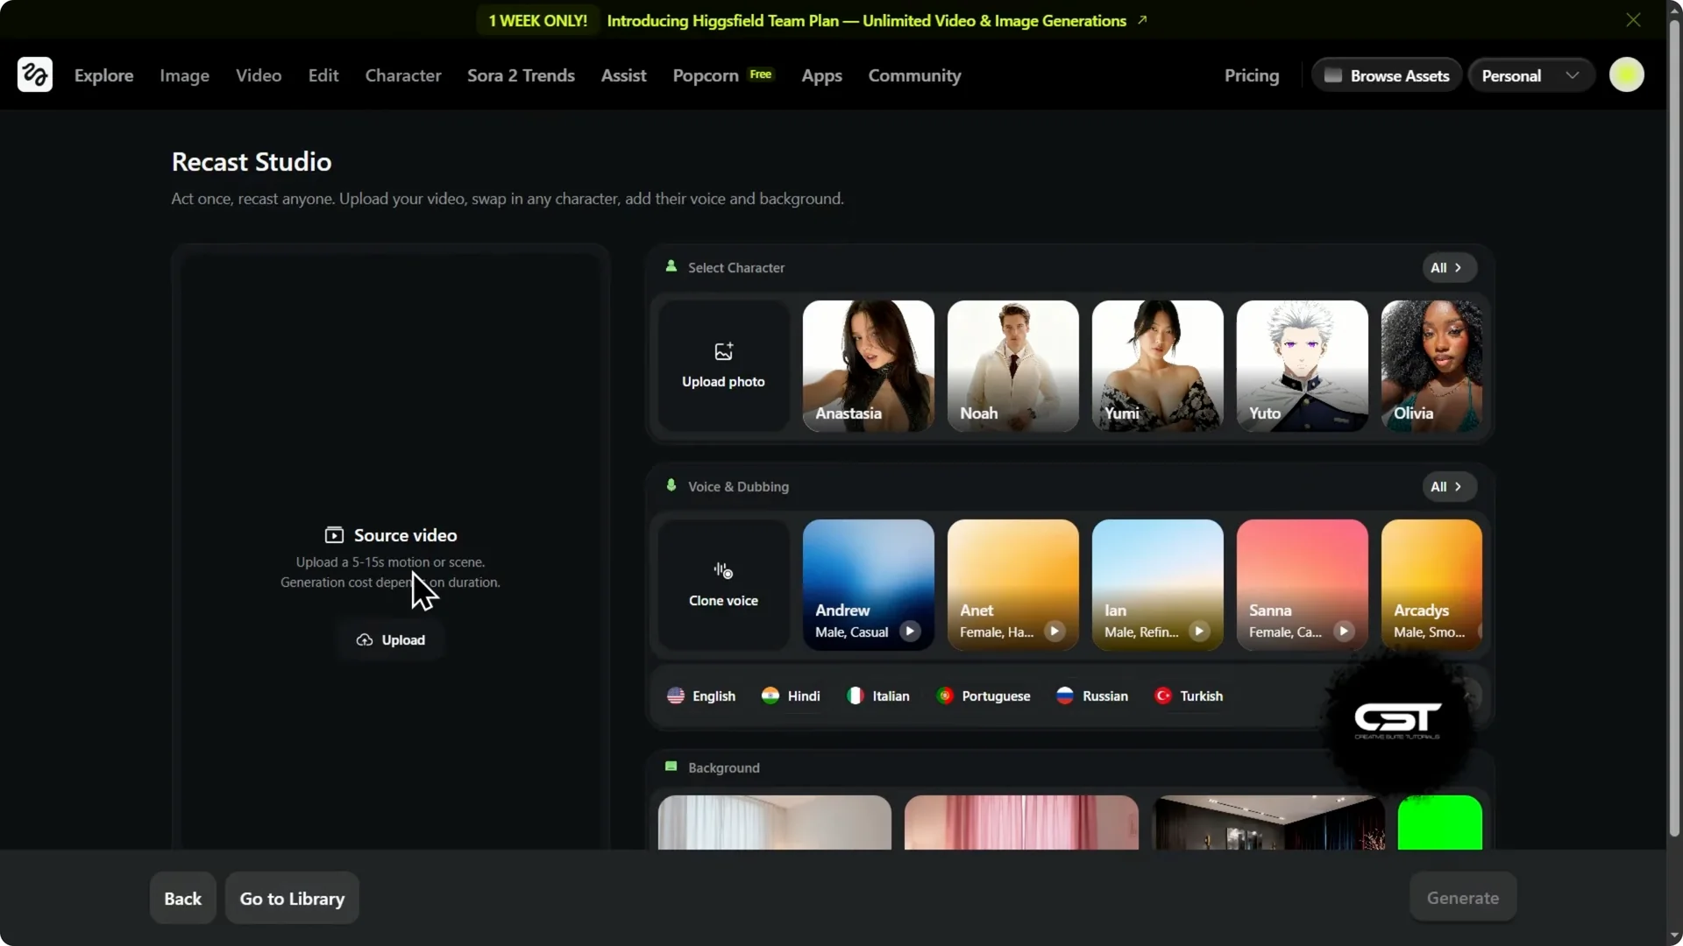Expand All characters in Select Character
Image resolution: width=1683 pixels, height=946 pixels.
(x=1448, y=267)
